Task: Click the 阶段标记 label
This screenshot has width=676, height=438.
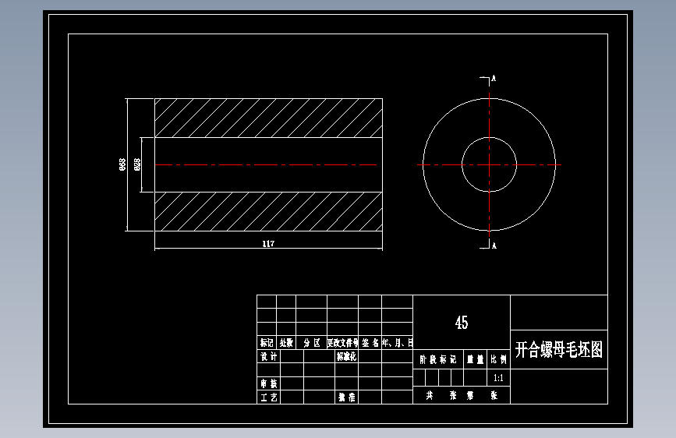Action: pyautogui.click(x=438, y=359)
